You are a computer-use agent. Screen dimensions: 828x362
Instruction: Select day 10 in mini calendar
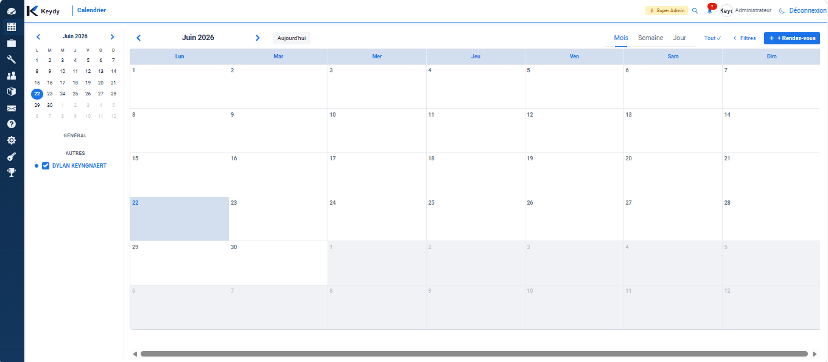pos(62,71)
